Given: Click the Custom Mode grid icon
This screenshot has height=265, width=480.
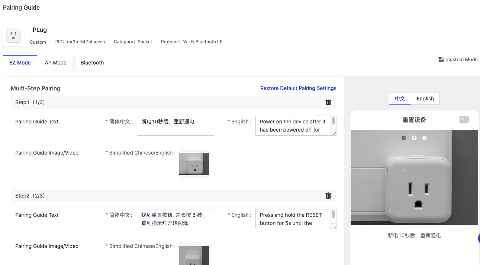Looking at the screenshot, I should pyautogui.click(x=441, y=59).
